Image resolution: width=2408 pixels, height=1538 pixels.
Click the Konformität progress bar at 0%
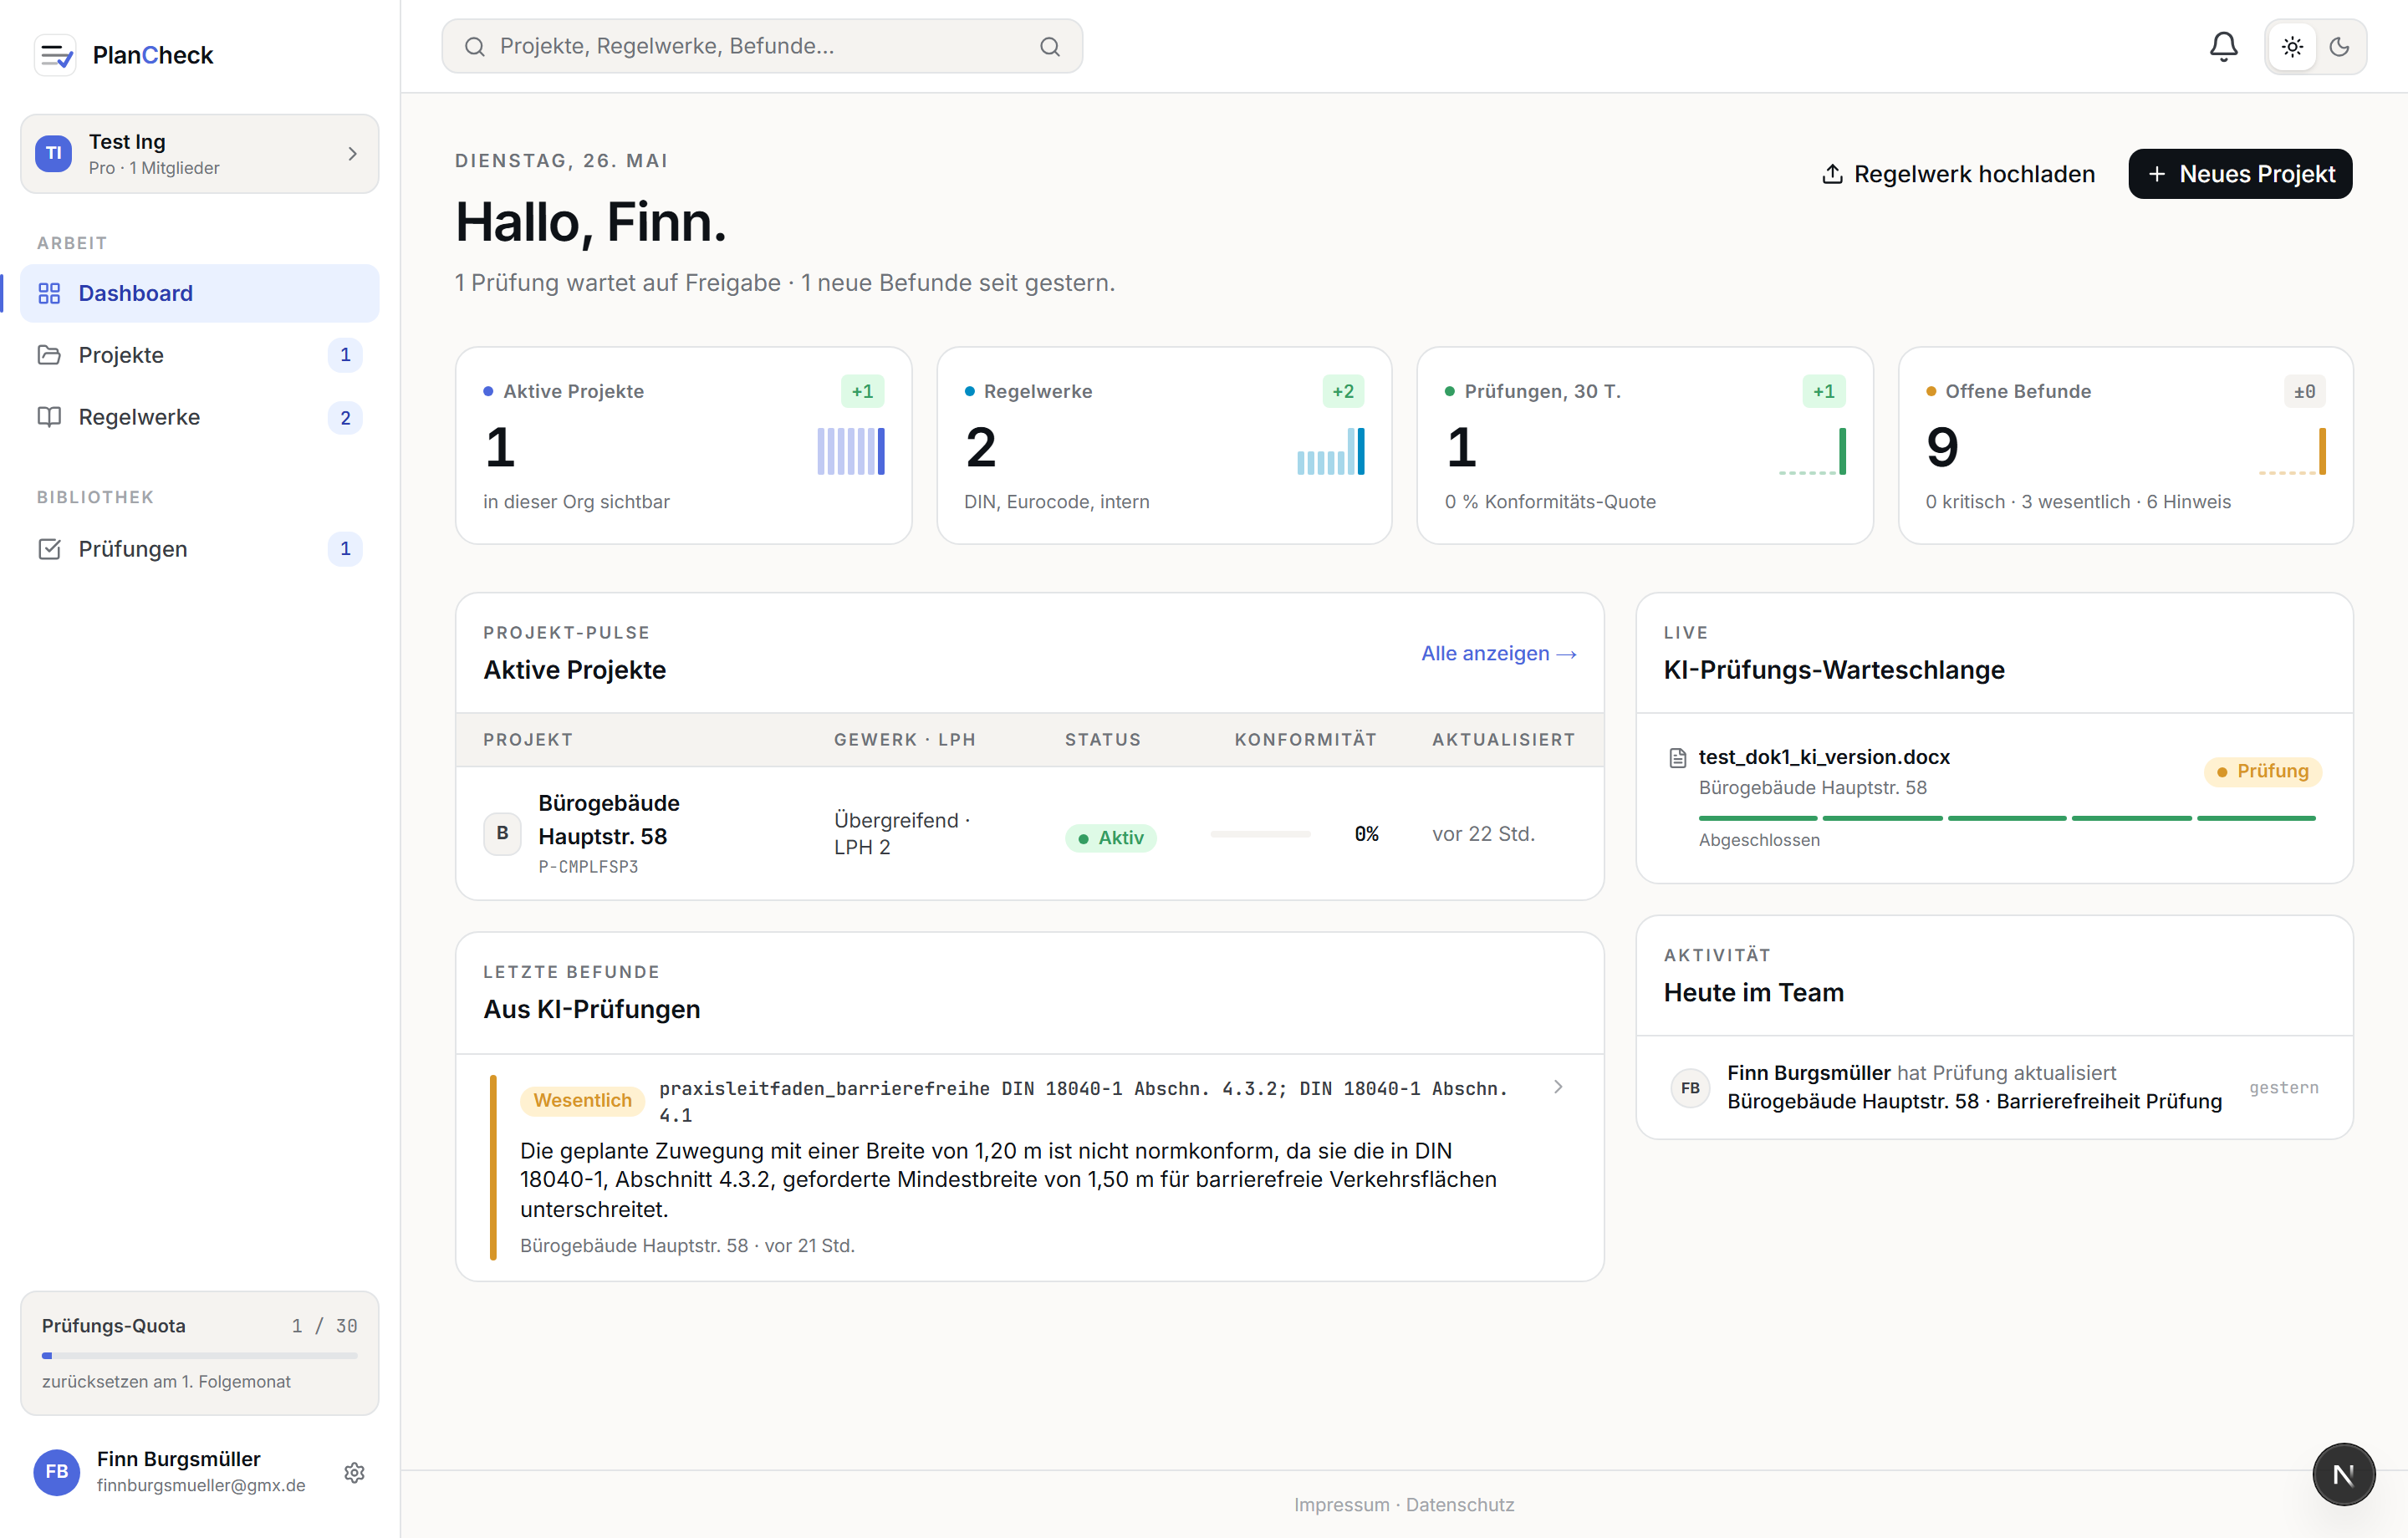point(1260,834)
